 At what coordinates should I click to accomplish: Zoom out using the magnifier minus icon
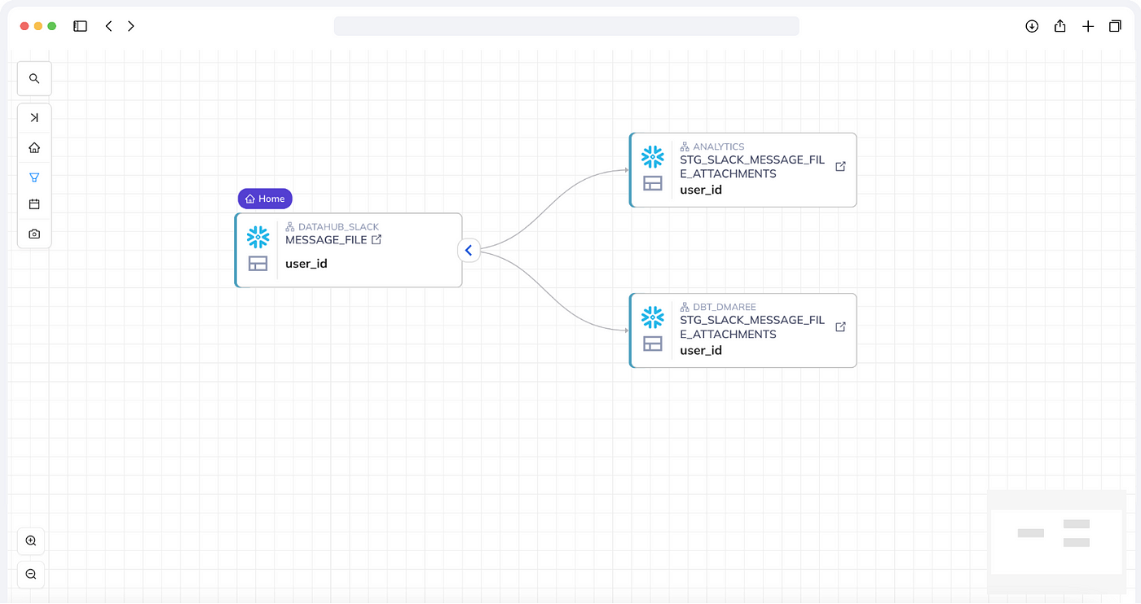pyautogui.click(x=31, y=574)
